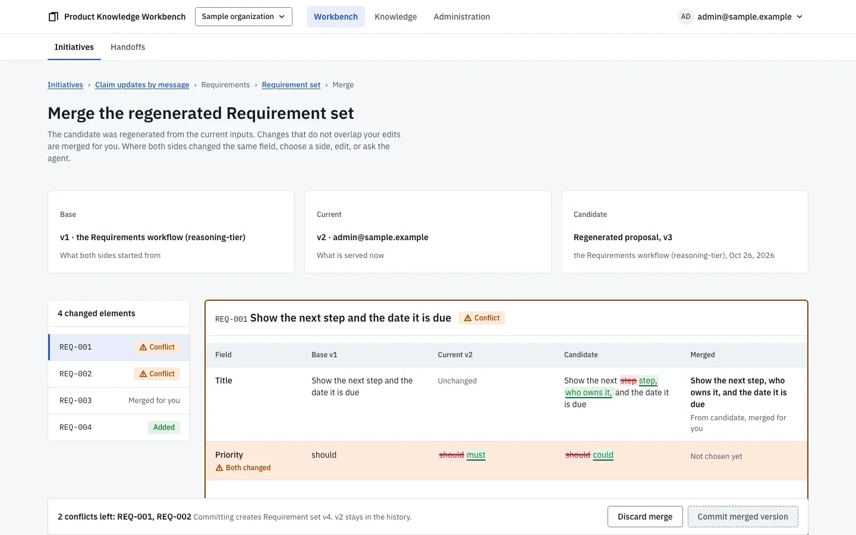This screenshot has height=535, width=856.
Task: Click the AD avatar badge
Action: coord(685,17)
